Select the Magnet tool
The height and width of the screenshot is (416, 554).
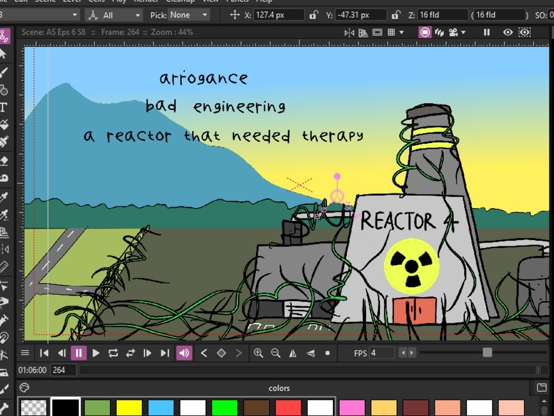pyautogui.click(x=3, y=337)
